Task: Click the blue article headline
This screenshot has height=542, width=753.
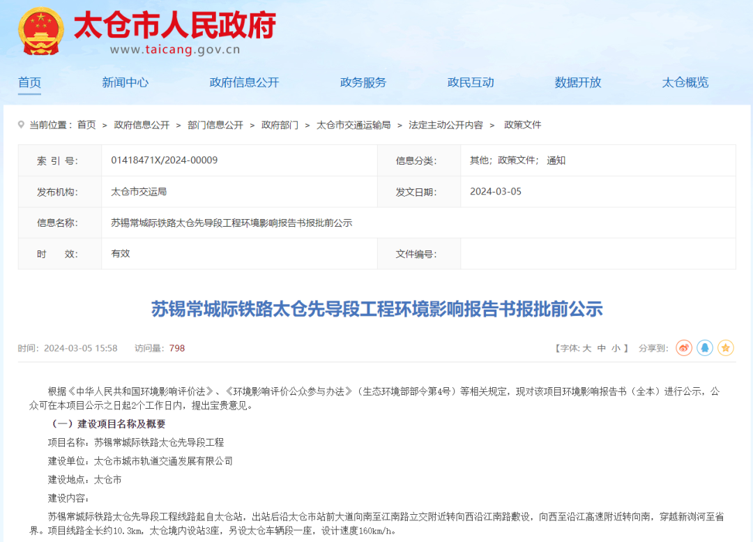Action: point(377,309)
